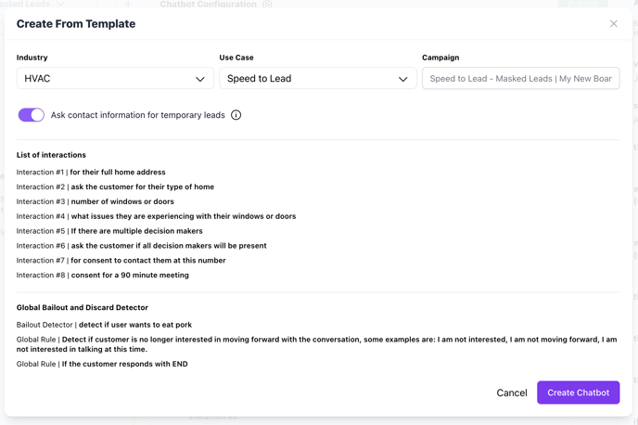Select Interaction #1 full home address

point(91,172)
